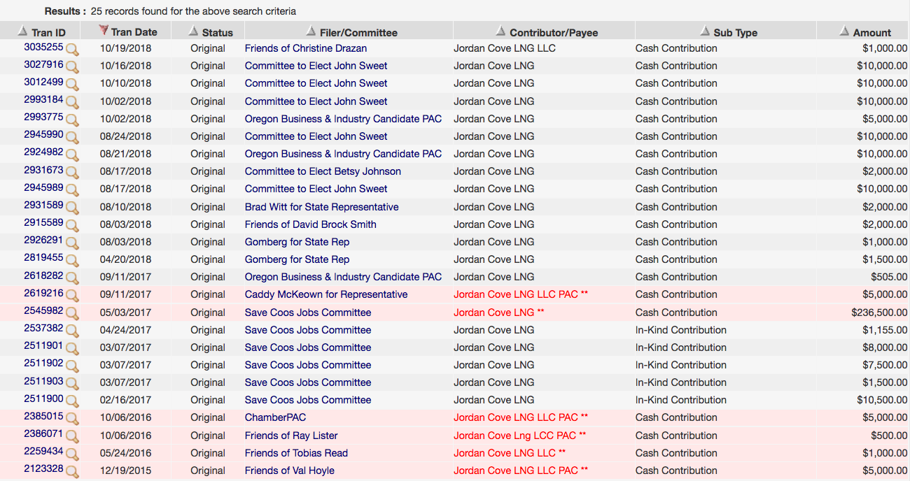View details magnifier for transaction 2511903
910x481 pixels.
click(72, 384)
